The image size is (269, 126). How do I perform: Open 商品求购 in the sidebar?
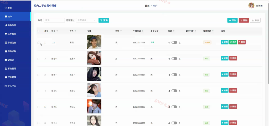[15, 51]
